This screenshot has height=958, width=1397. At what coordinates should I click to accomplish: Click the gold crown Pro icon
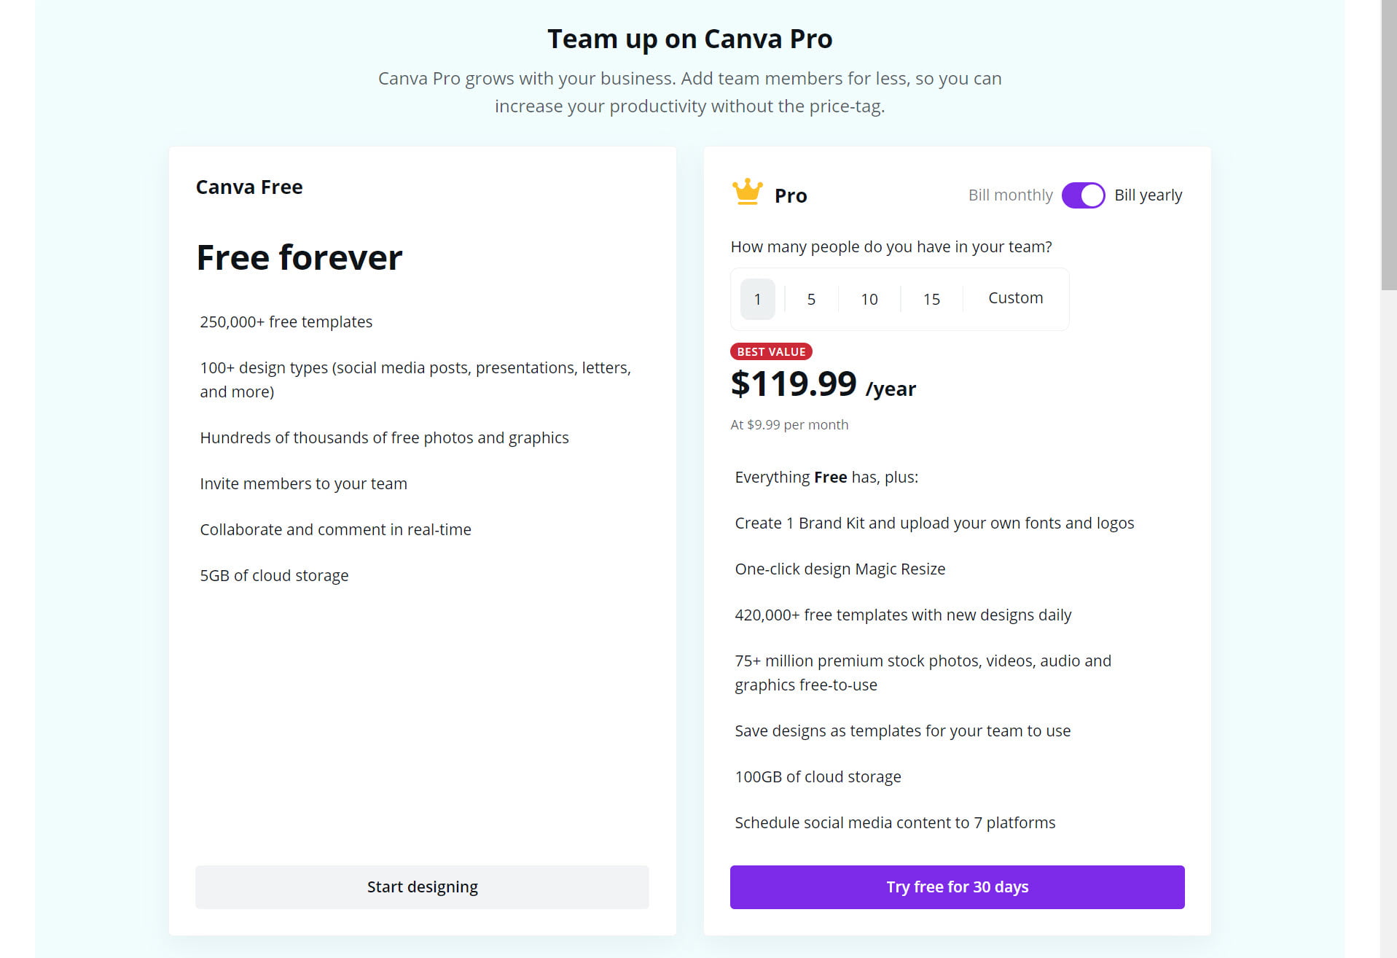pyautogui.click(x=747, y=192)
